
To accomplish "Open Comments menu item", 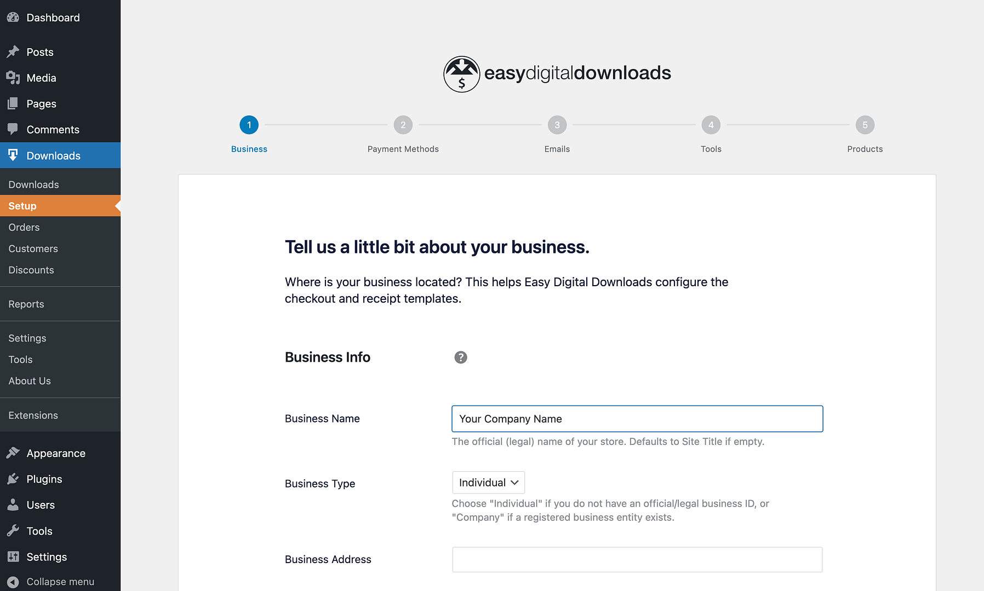I will pos(60,130).
